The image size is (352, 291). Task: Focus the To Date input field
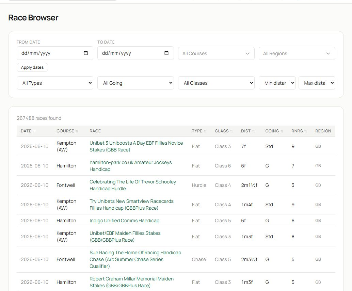[135, 53]
